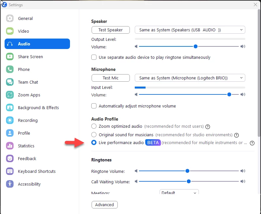Open Statistics settings section

tap(37, 146)
